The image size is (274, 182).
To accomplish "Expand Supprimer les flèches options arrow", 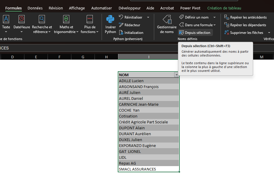I will coord(269,33).
